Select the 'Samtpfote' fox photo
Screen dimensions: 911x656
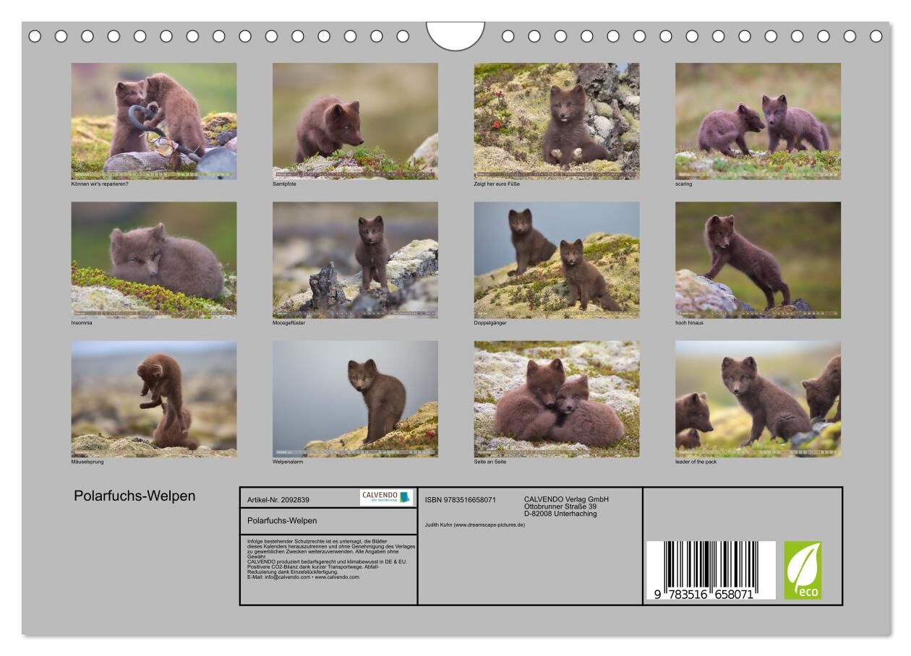click(x=355, y=121)
